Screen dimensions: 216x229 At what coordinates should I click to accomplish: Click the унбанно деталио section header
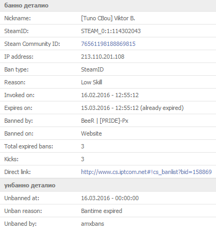(108, 185)
